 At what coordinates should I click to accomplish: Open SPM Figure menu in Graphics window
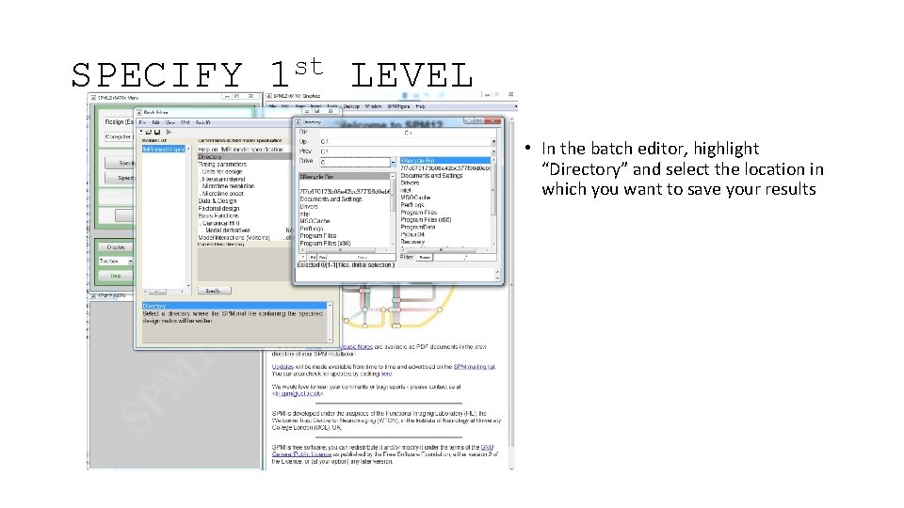pos(398,106)
